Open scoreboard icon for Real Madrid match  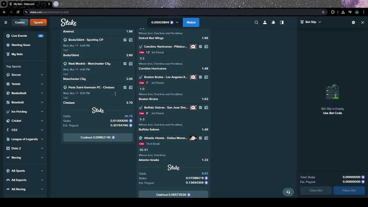point(131,64)
